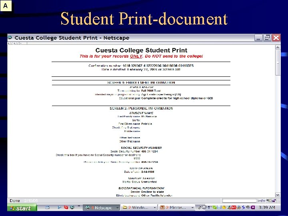The height and width of the screenshot is (216, 288).
Task: Click the 'Cuesta College Student Print' page heading
Action: 141,50
